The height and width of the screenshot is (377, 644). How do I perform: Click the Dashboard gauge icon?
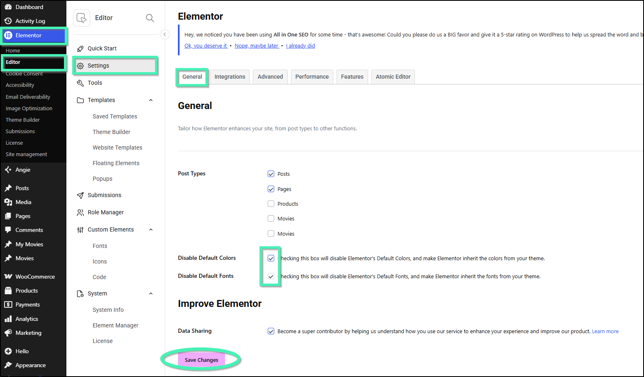click(x=8, y=7)
